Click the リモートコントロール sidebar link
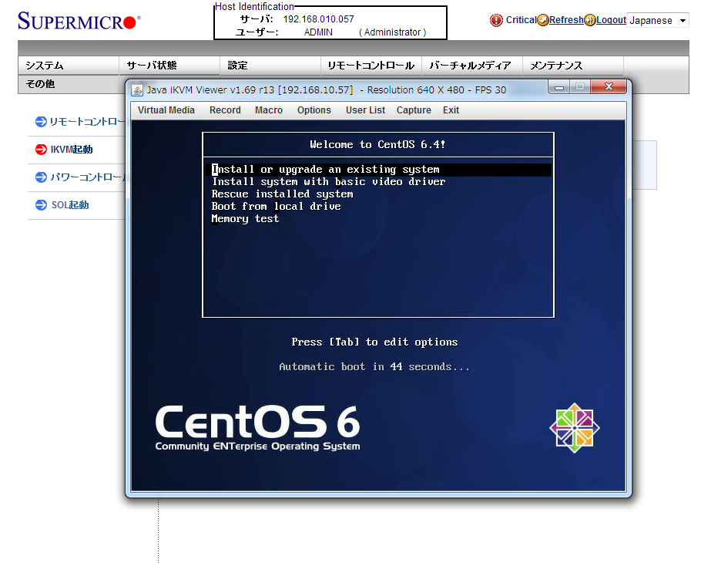701x563 pixels. point(87,122)
